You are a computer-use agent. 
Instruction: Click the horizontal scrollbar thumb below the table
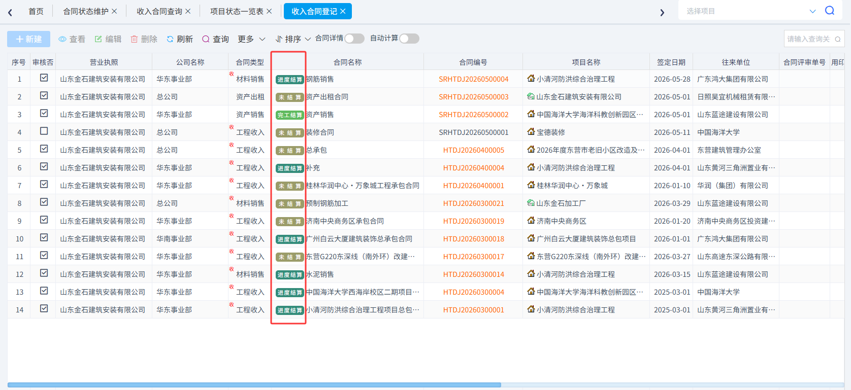(x=254, y=385)
